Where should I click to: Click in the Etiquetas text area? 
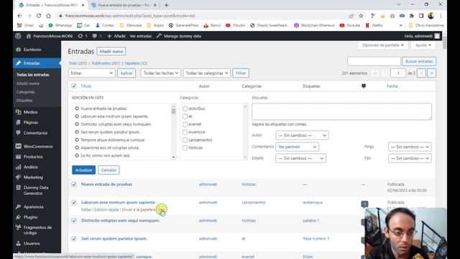tap(341, 112)
